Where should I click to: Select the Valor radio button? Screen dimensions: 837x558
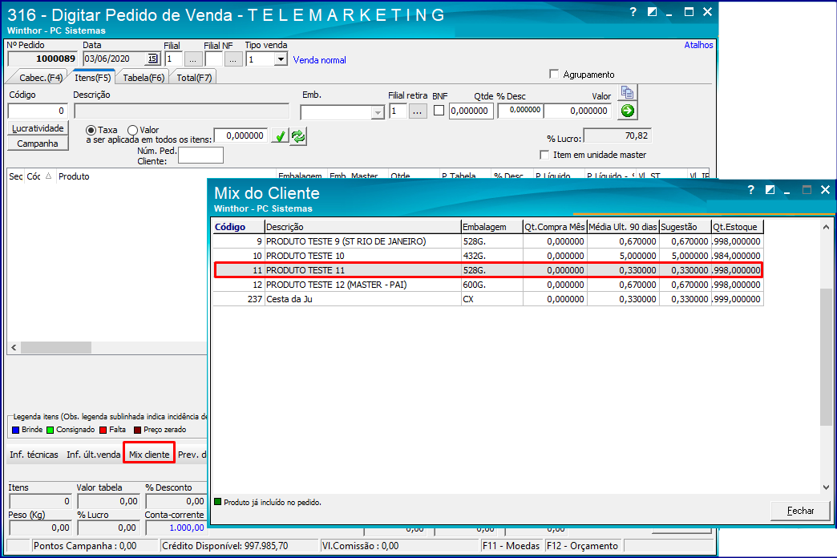pyautogui.click(x=132, y=131)
